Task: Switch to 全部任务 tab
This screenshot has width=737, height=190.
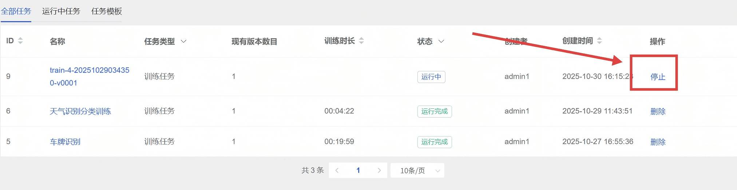Action: coord(16,11)
